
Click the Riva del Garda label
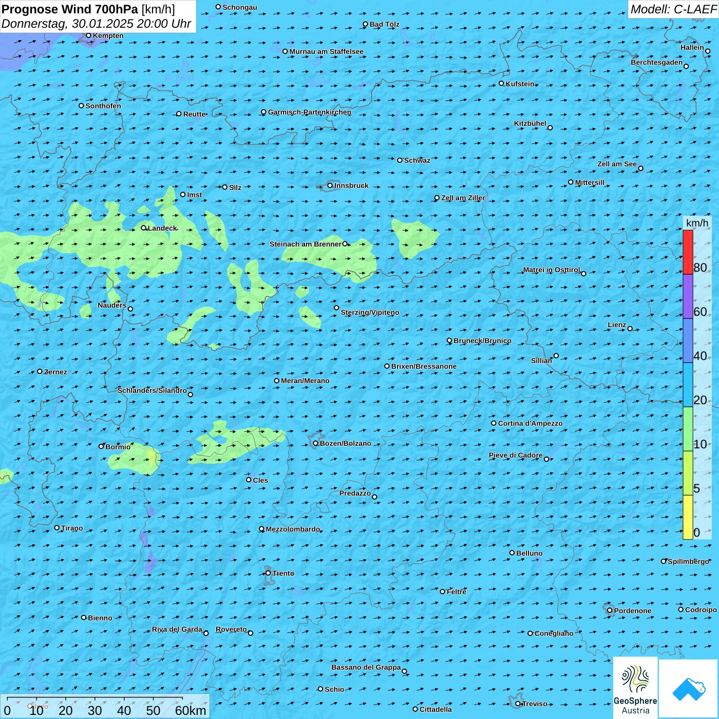coord(177,629)
